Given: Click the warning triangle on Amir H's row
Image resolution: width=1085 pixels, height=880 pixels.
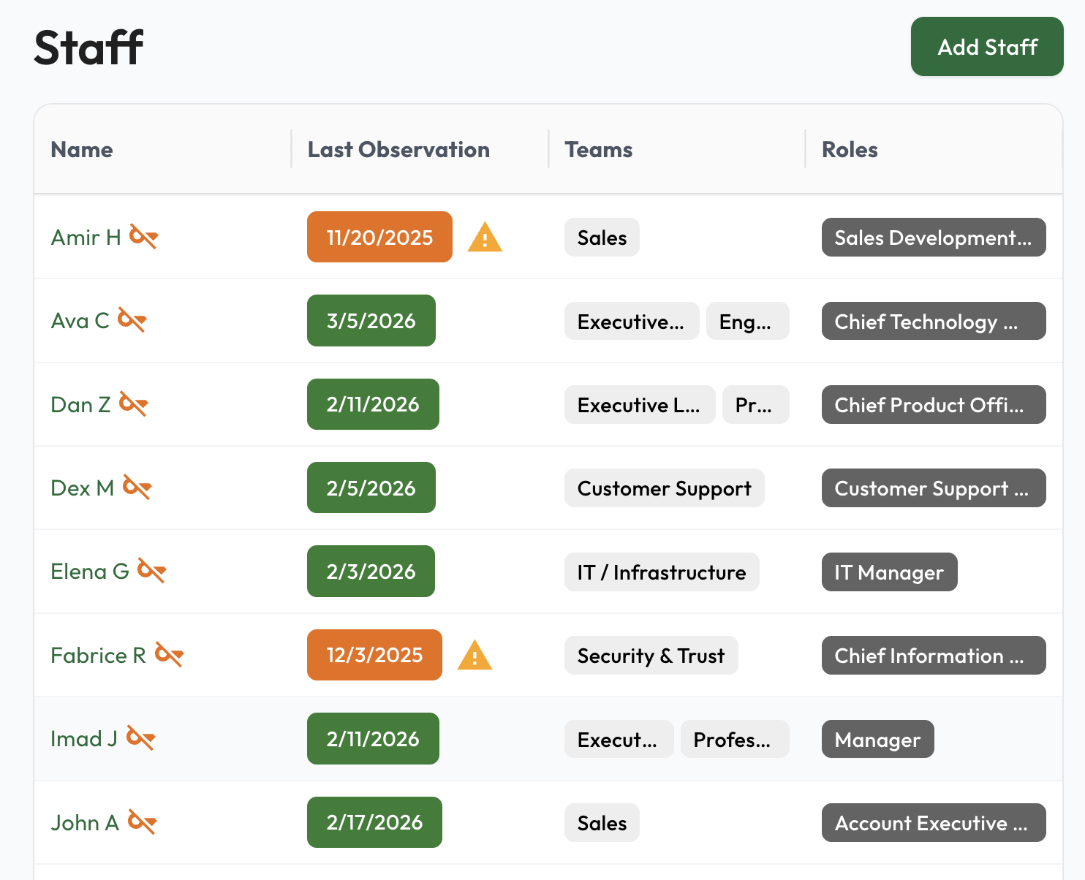Looking at the screenshot, I should pyautogui.click(x=485, y=237).
